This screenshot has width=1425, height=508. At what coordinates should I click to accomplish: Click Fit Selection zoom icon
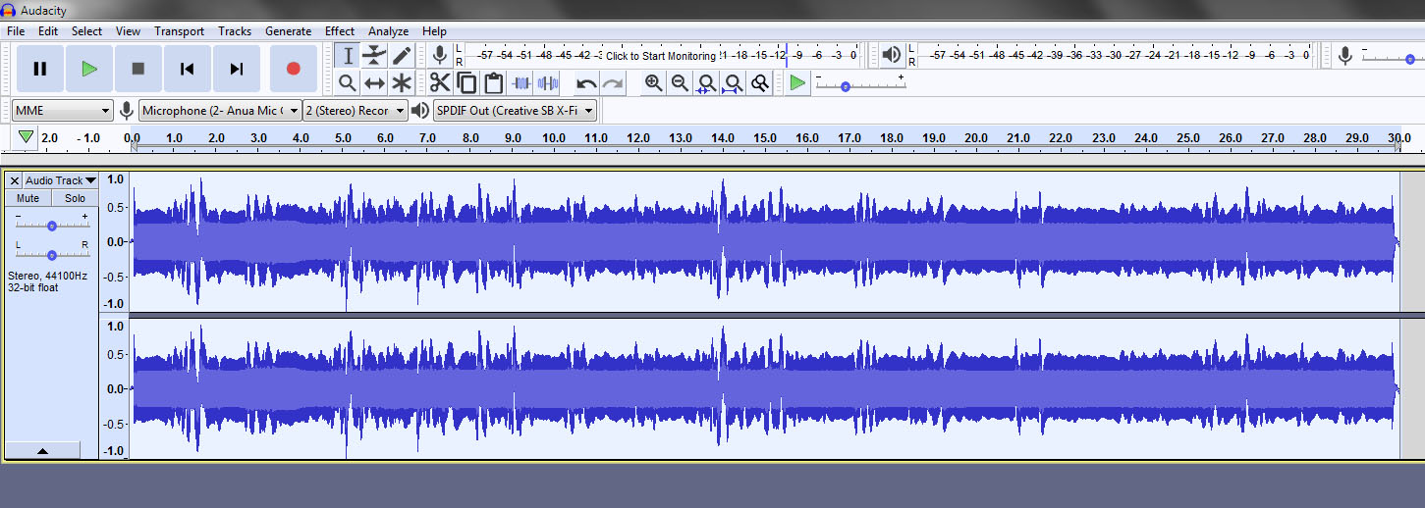[706, 83]
